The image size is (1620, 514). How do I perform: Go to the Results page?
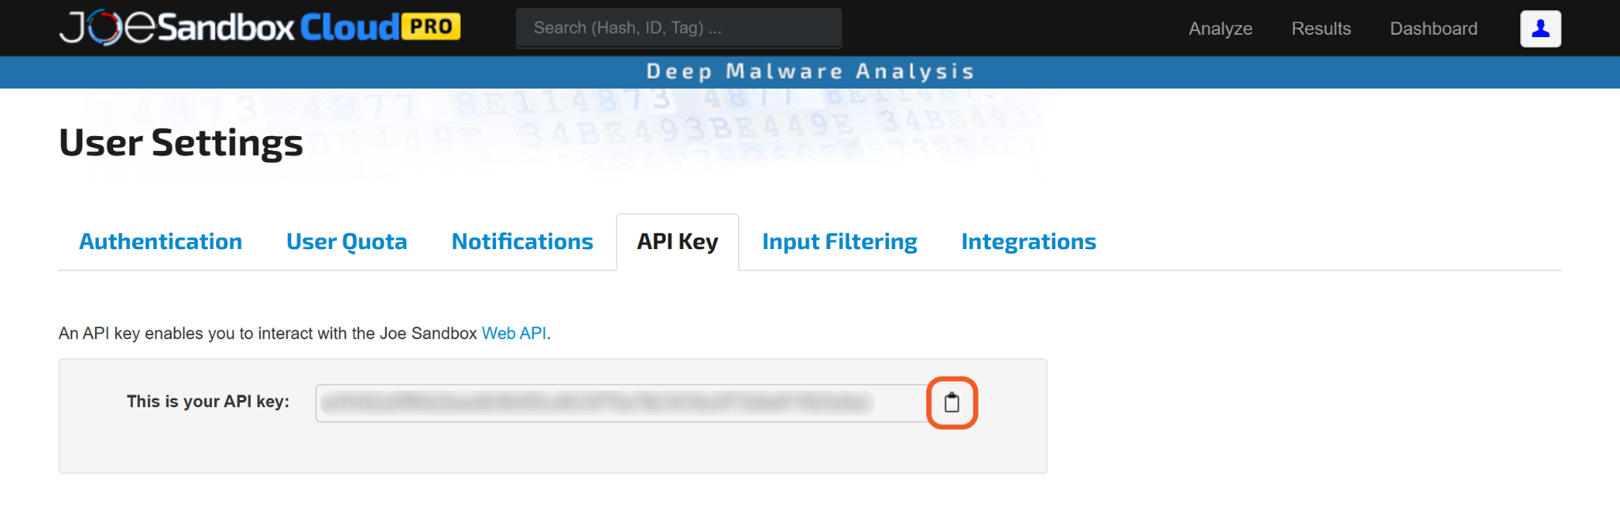tap(1320, 29)
